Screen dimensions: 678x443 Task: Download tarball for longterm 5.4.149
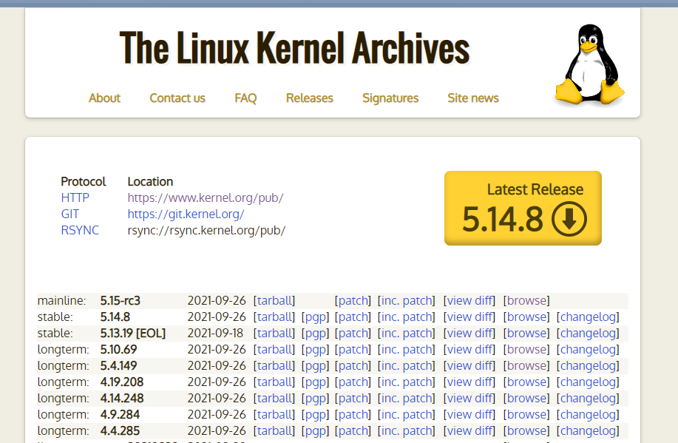point(274,366)
